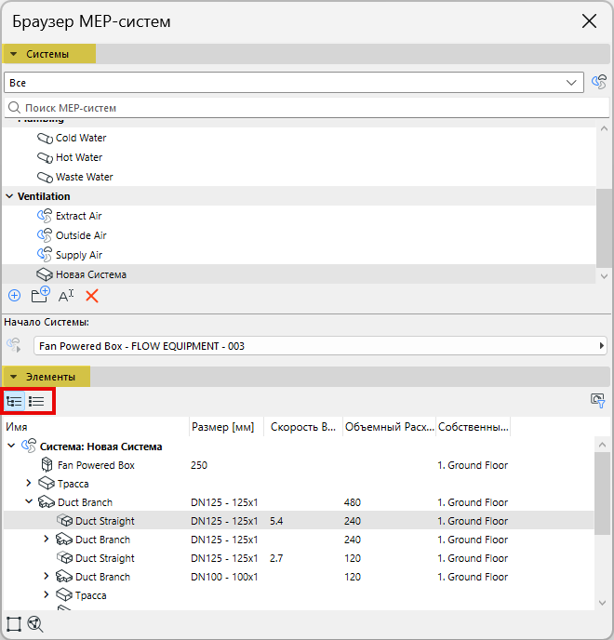This screenshot has width=614, height=640.
Task: Switch elements to tree hierarchy view
Action: (x=14, y=402)
